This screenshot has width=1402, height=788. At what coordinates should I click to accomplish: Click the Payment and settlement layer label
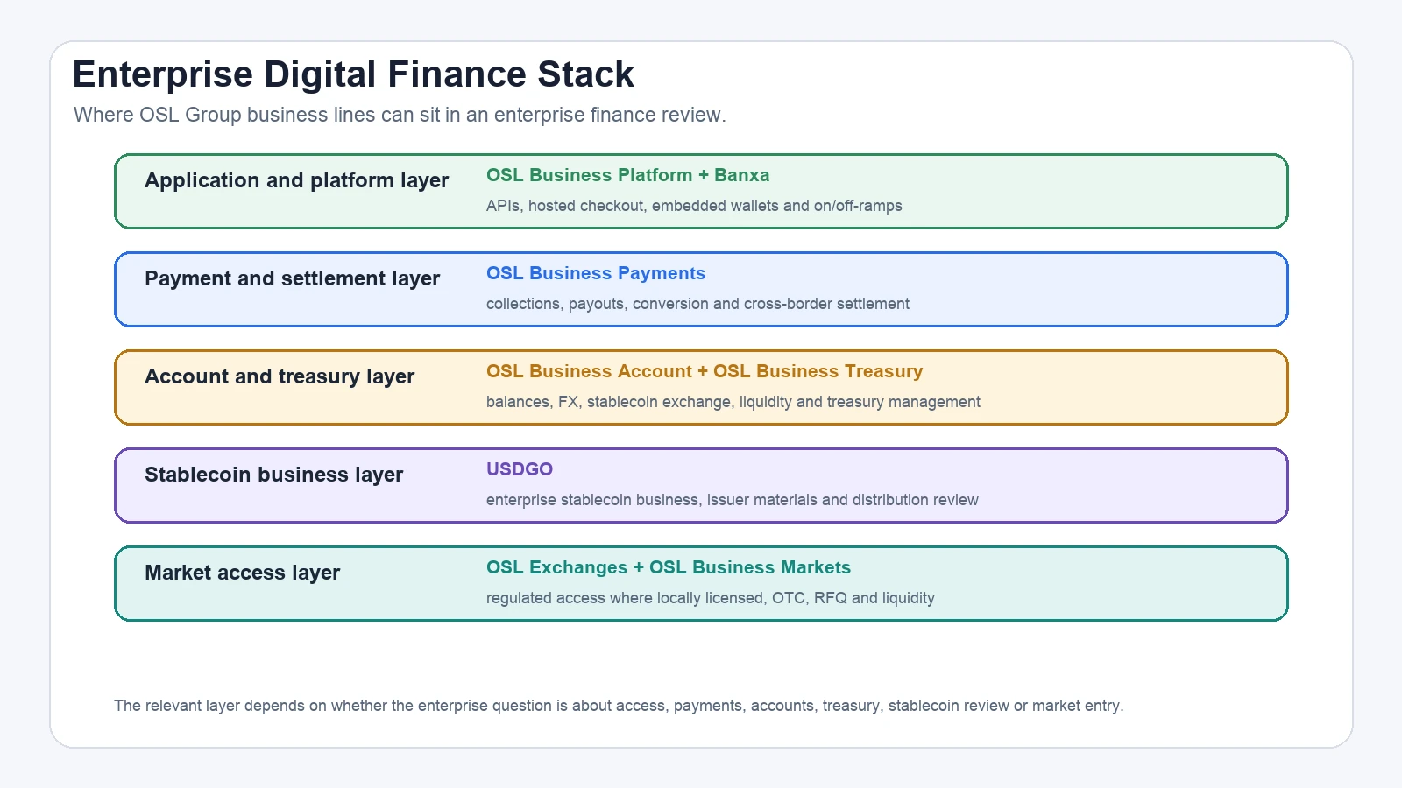[292, 278]
